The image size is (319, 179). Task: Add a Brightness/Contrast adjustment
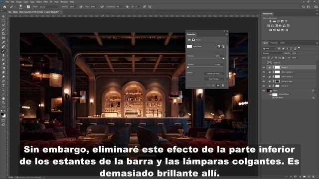270,21
